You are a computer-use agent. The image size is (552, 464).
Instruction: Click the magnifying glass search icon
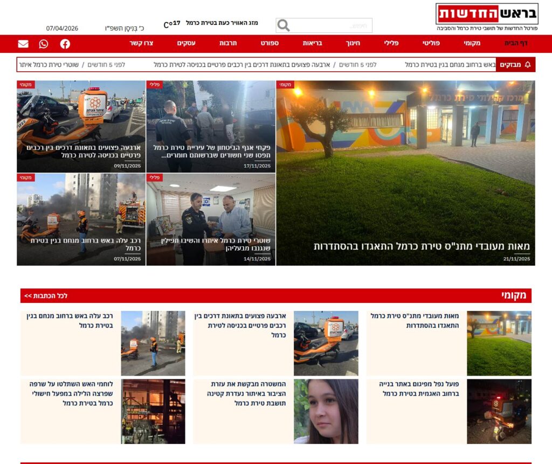(284, 25)
